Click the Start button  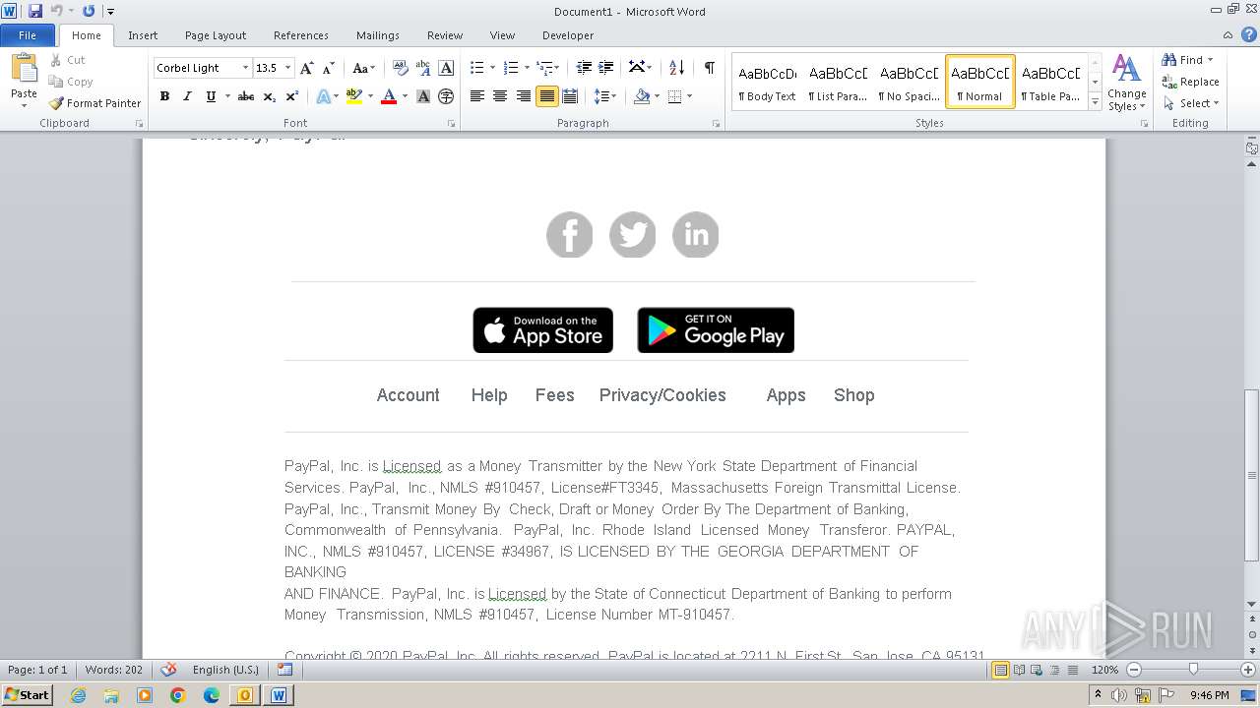pyautogui.click(x=27, y=695)
